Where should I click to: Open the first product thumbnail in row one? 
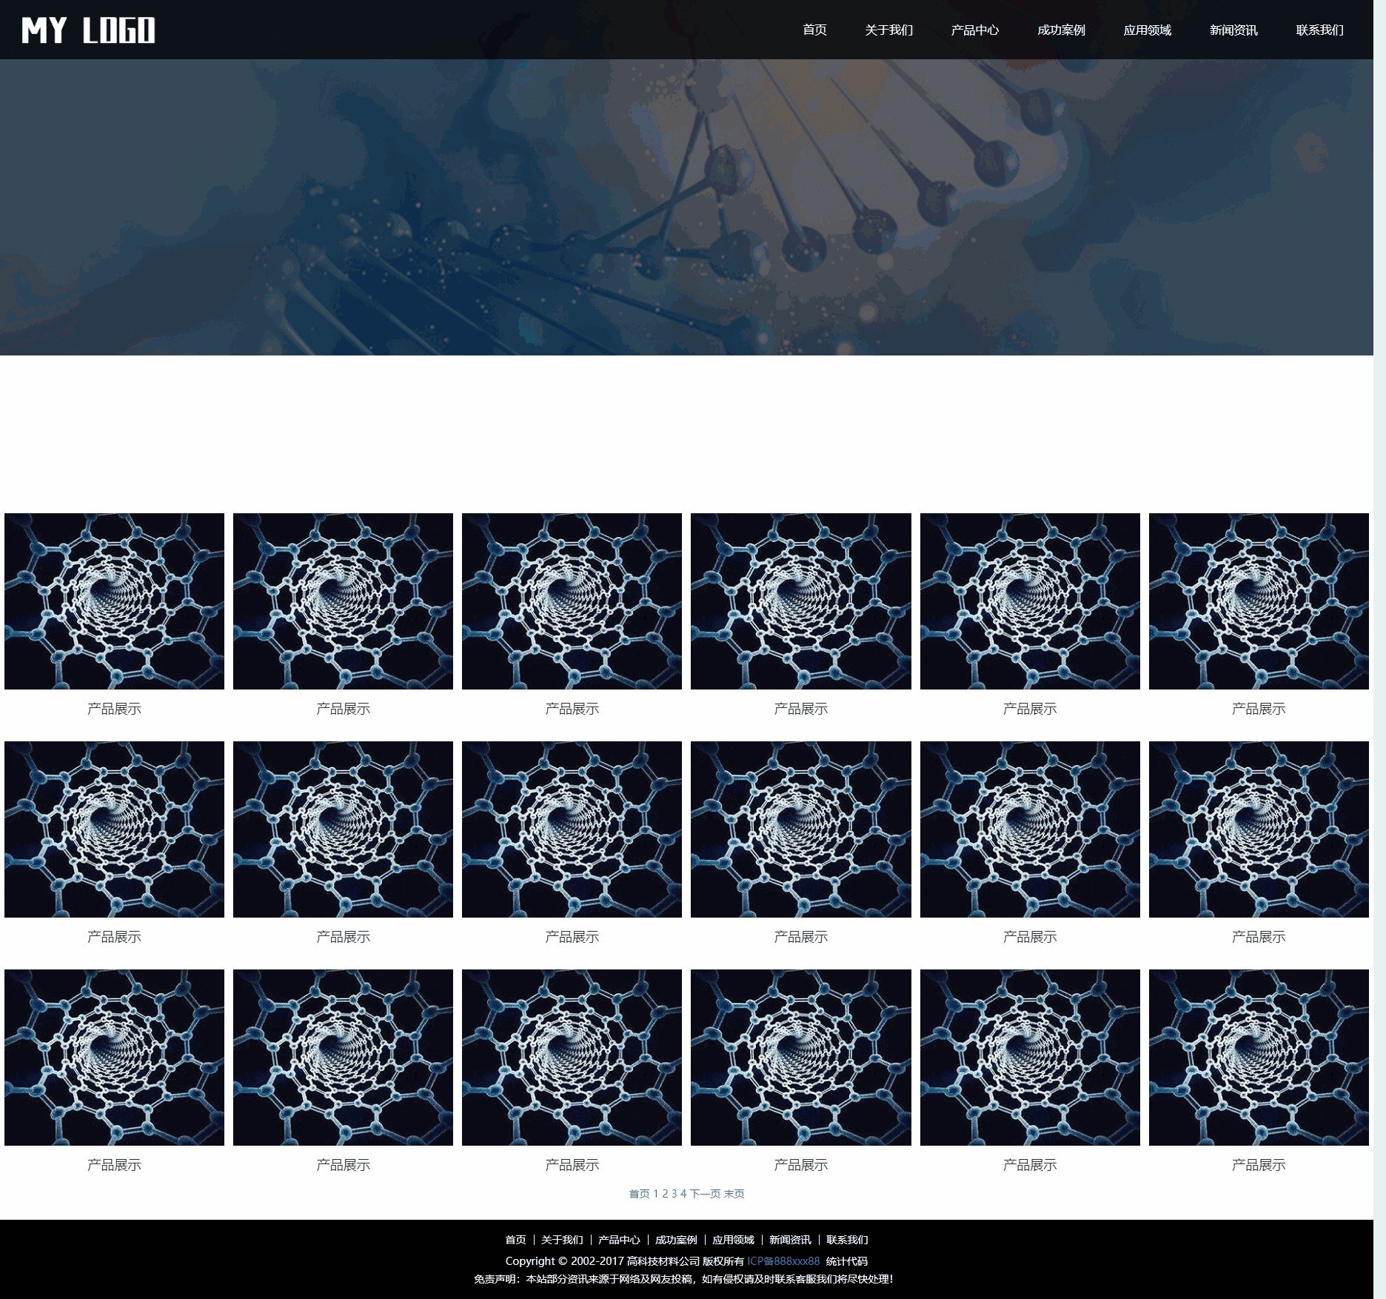click(114, 601)
